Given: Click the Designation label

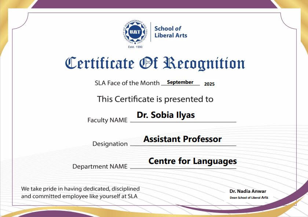Looking at the screenshot, I should point(110,144).
